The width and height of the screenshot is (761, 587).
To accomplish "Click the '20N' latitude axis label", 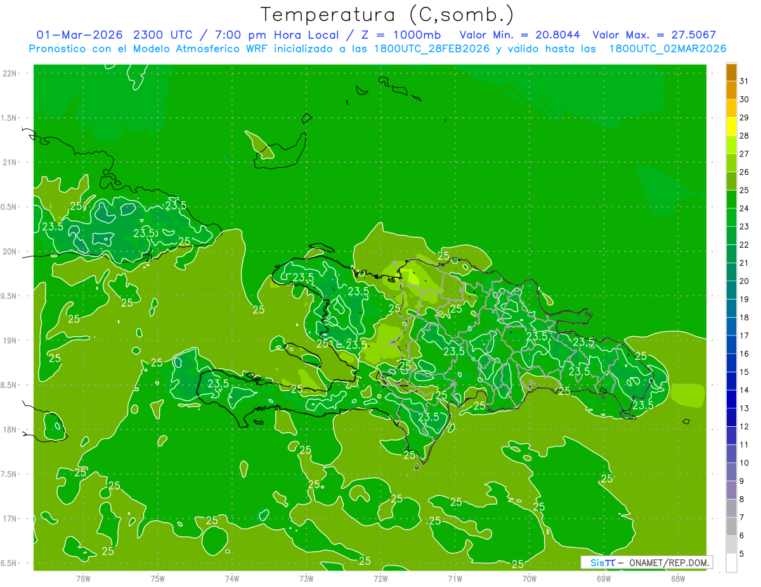I will [11, 251].
